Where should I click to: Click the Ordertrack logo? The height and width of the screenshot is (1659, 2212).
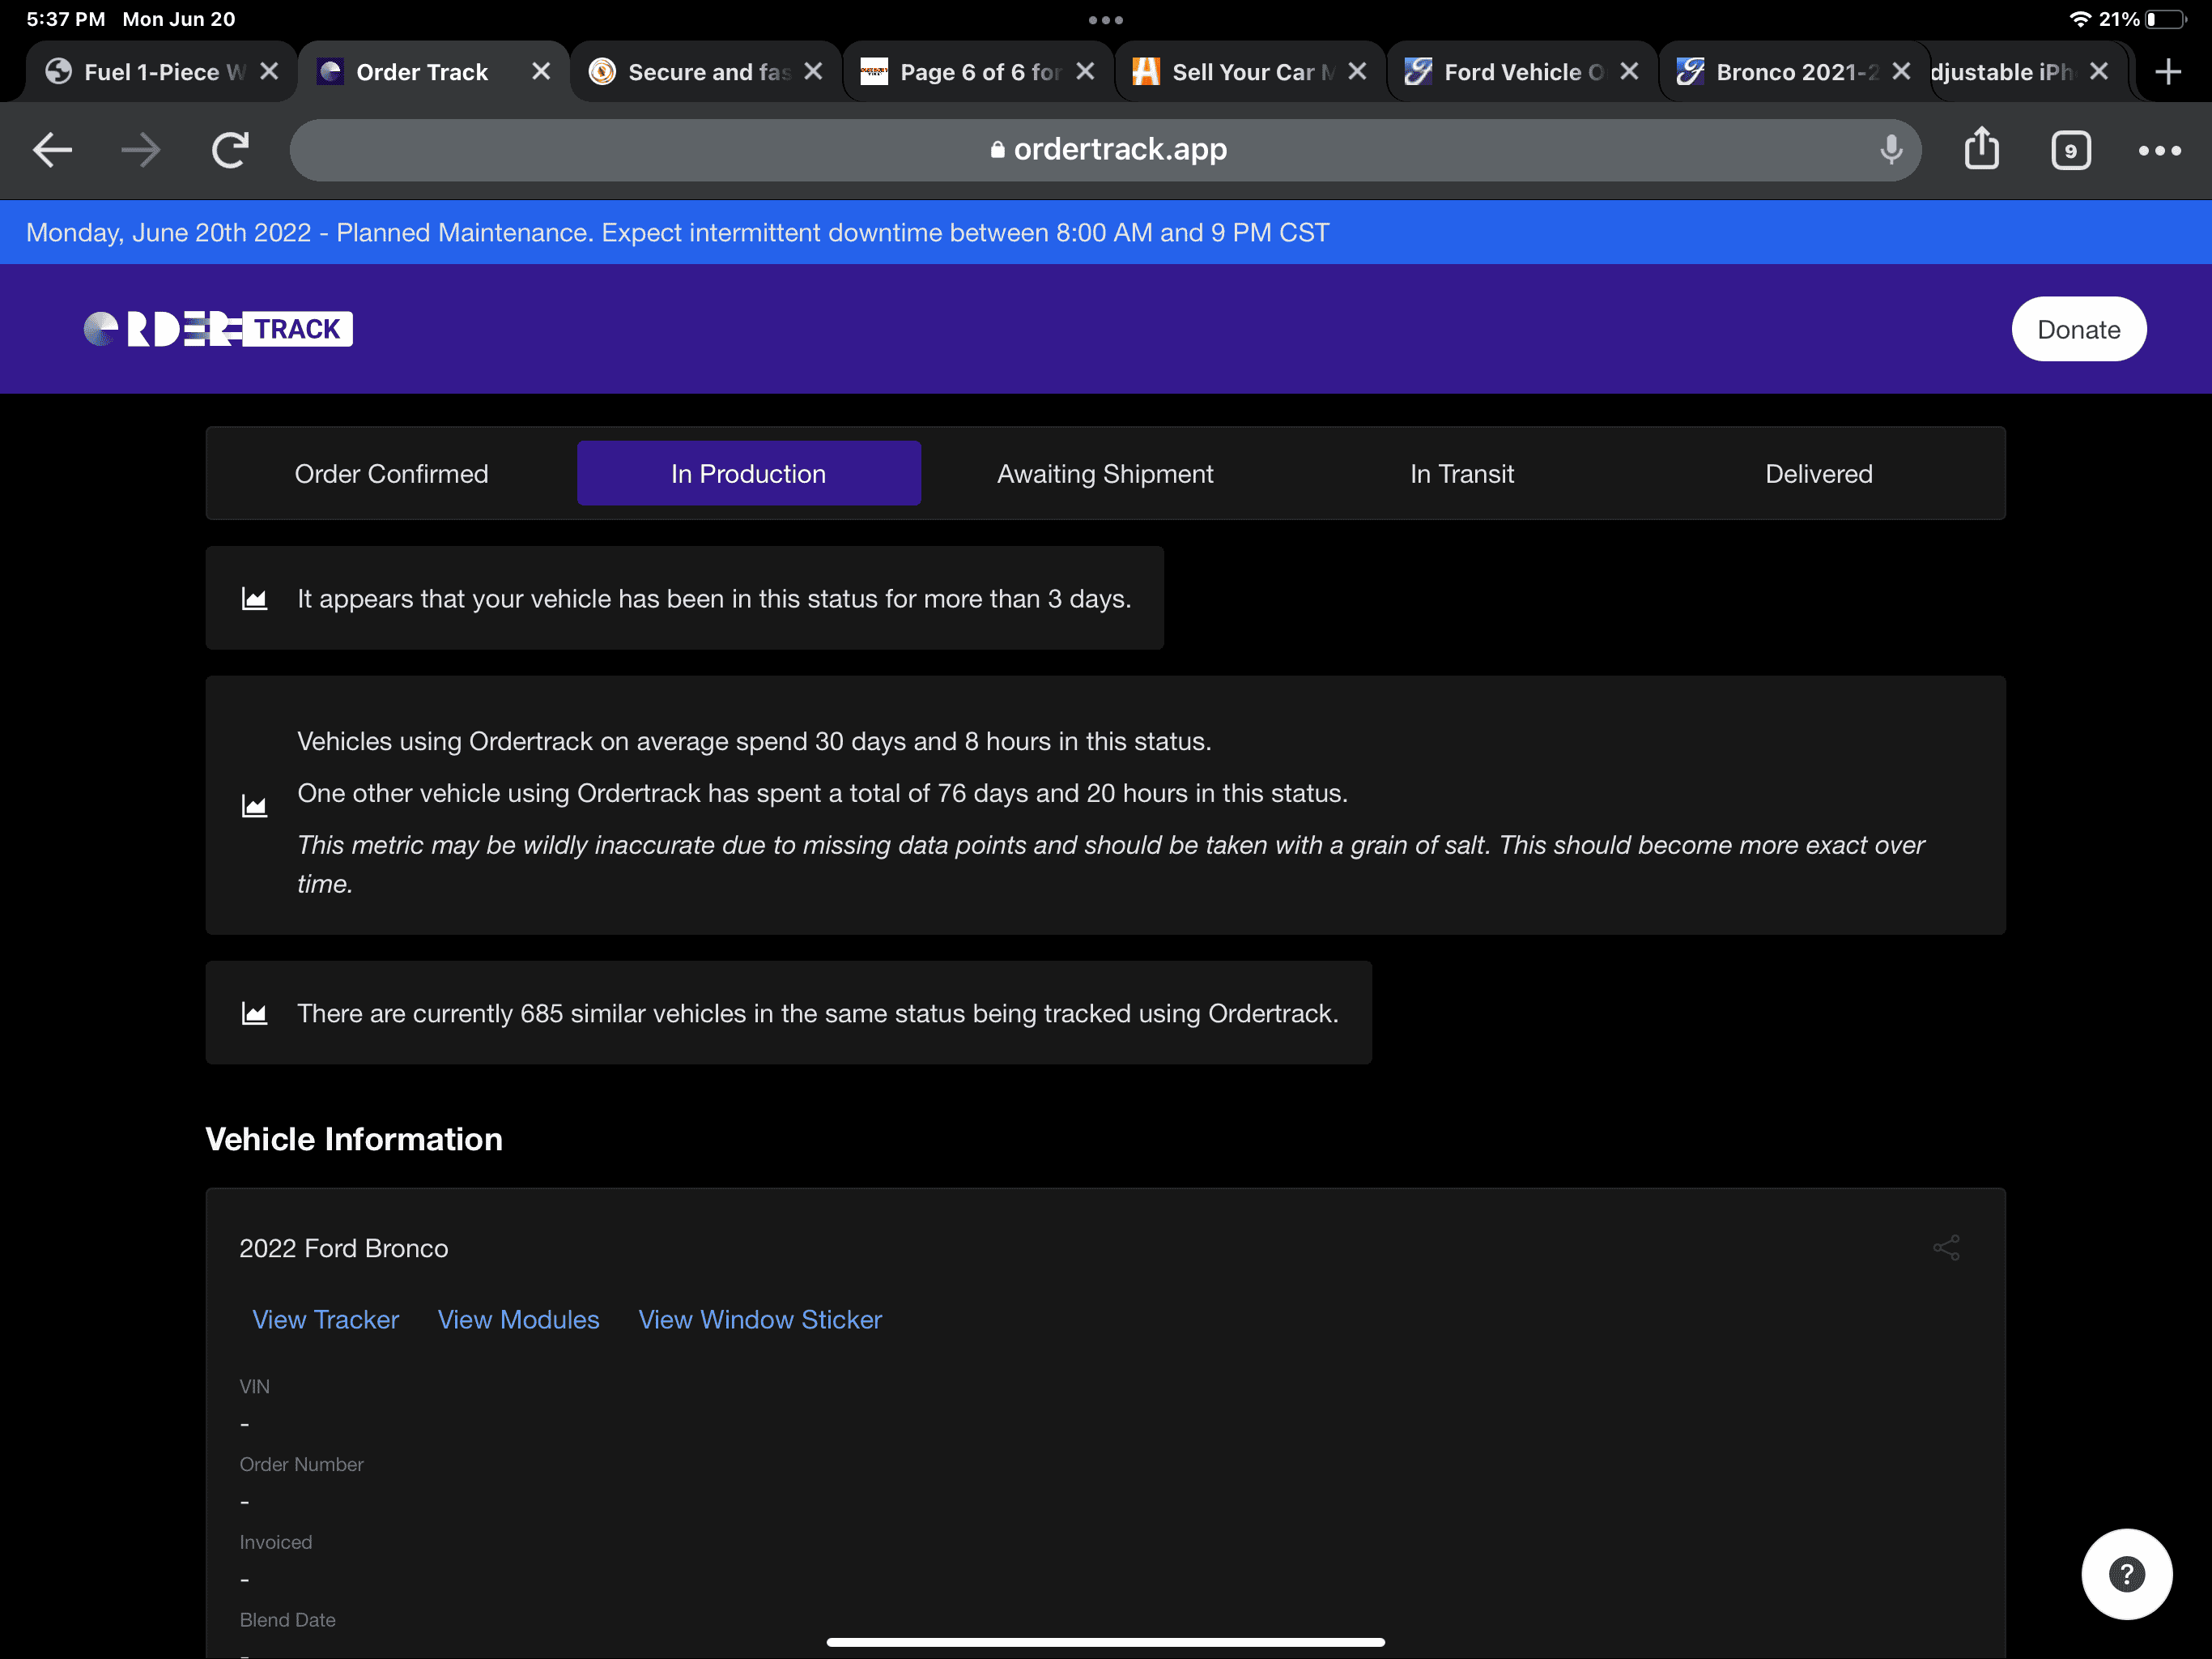coord(218,328)
